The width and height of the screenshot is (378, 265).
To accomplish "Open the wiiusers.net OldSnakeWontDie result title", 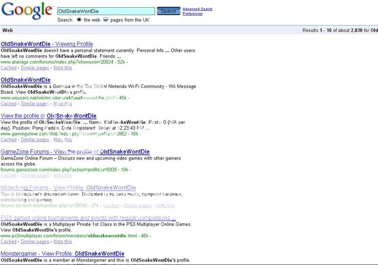I will (x=26, y=80).
